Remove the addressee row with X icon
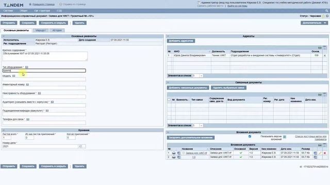330x185 pixels. click(x=325, y=55)
